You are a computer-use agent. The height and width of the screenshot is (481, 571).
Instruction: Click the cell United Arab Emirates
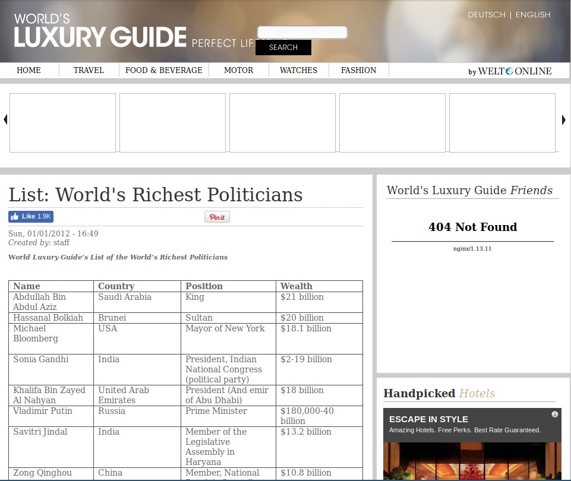[137, 395]
